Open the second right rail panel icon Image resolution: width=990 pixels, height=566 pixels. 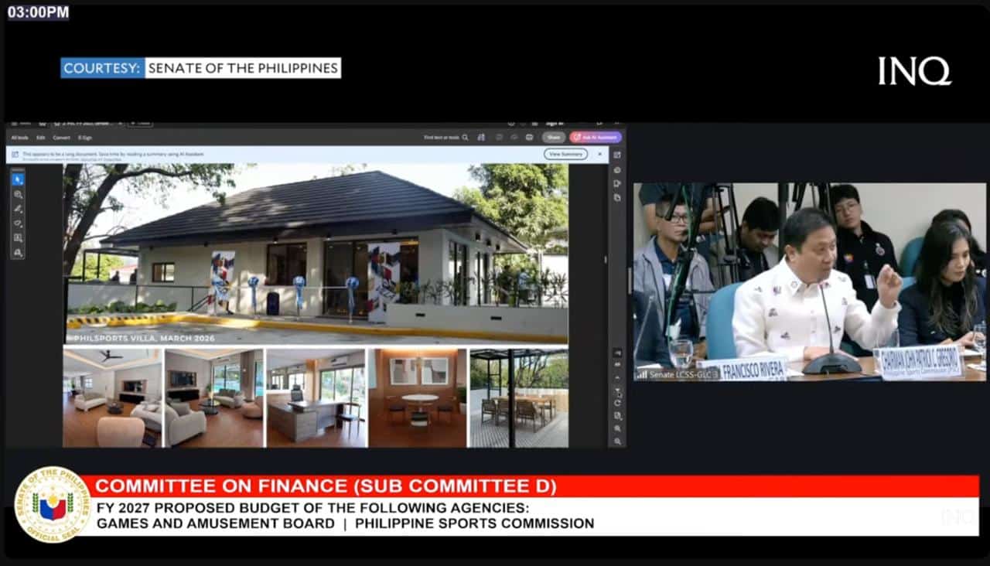coord(617,169)
